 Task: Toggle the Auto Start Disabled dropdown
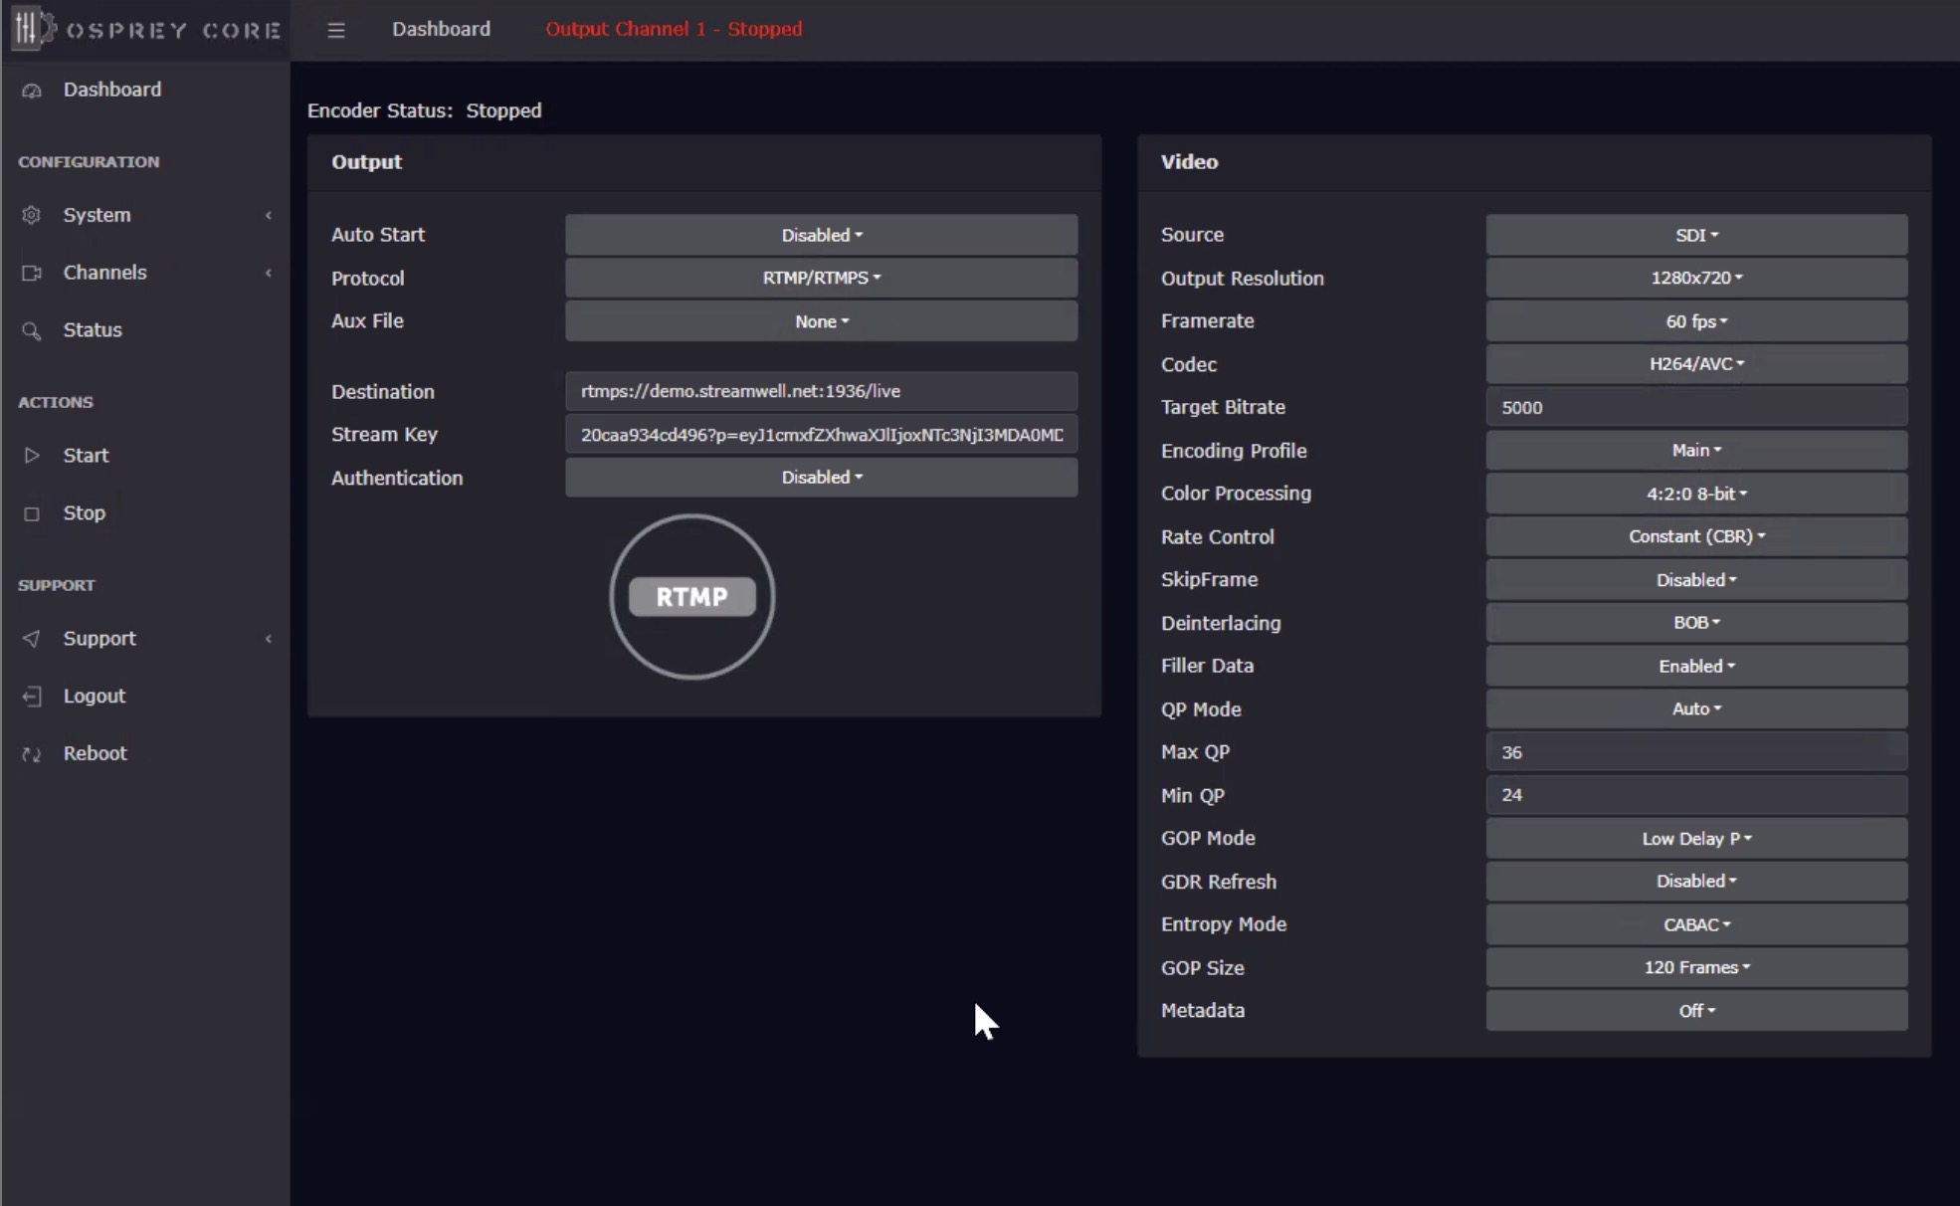pyautogui.click(x=821, y=235)
